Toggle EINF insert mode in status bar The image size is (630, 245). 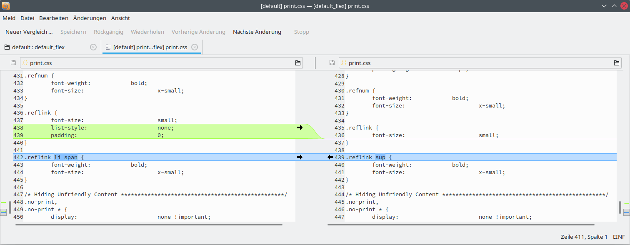pos(619,237)
